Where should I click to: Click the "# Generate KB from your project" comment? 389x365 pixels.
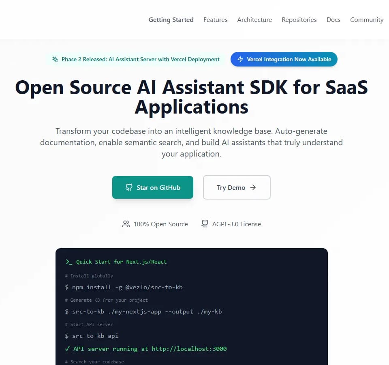tap(107, 300)
